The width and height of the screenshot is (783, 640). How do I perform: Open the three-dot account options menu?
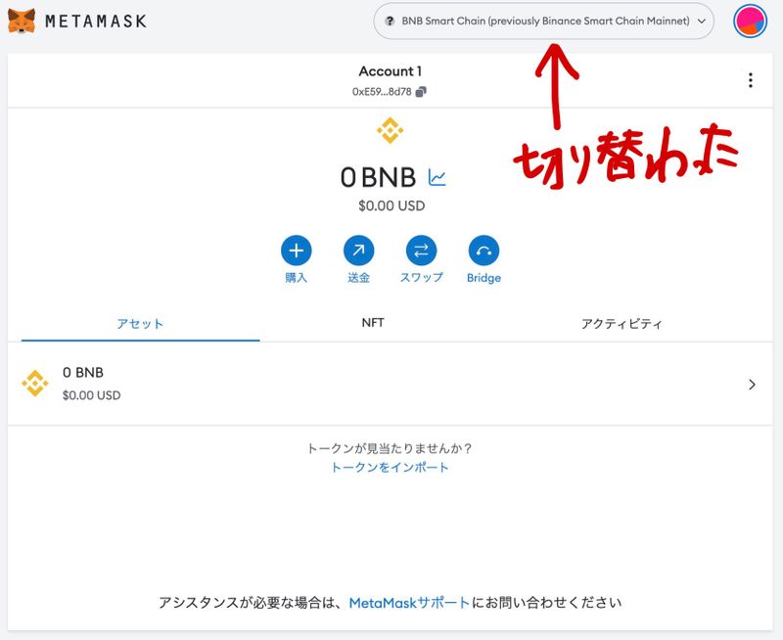750,80
